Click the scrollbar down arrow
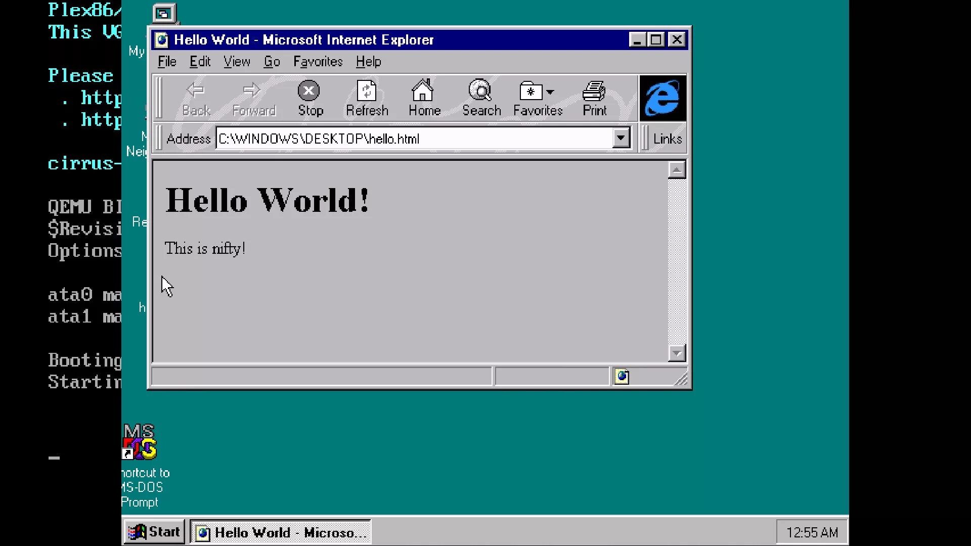Viewport: 971px width, 546px height. coord(677,353)
